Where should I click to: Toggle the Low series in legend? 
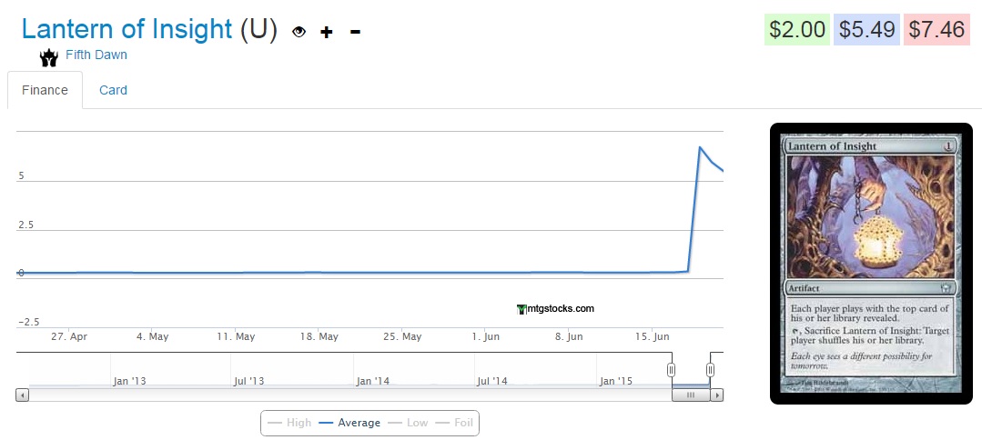point(409,423)
